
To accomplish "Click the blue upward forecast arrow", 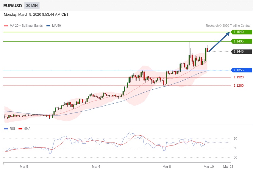I will point(219,42).
